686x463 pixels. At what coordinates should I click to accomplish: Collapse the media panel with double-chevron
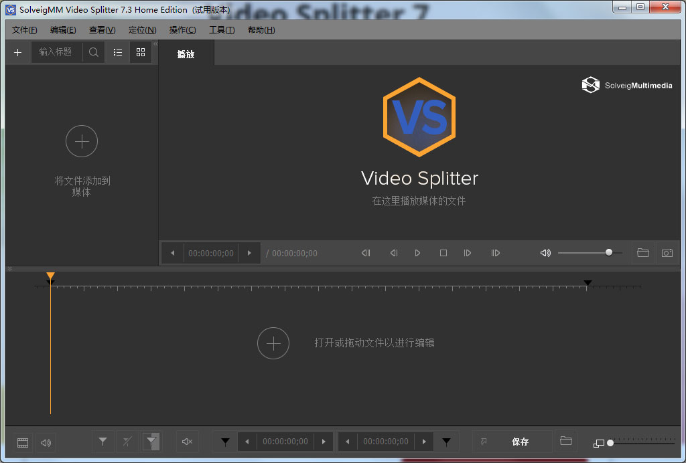pos(155,44)
